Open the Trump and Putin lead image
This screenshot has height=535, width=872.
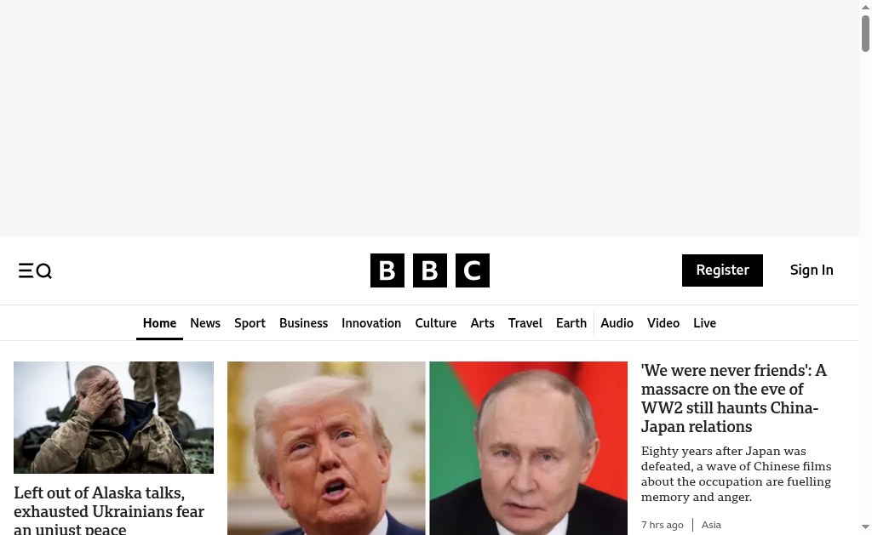(x=427, y=448)
